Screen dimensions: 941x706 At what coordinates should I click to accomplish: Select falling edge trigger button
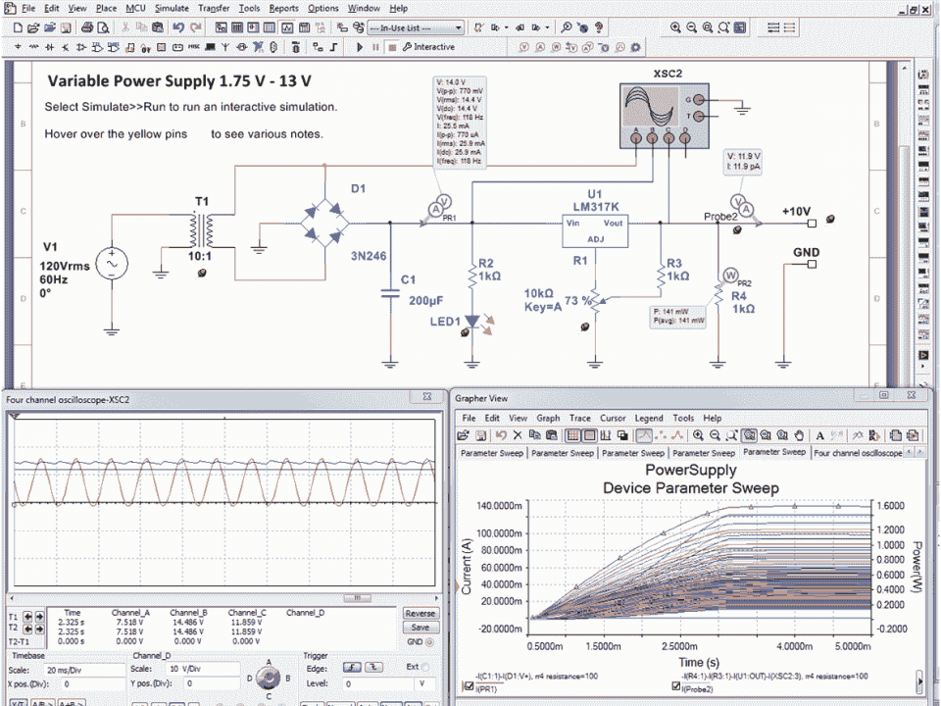(x=373, y=667)
